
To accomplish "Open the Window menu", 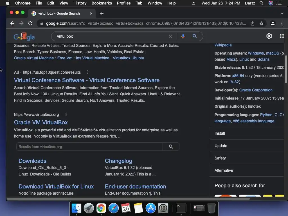I will pyautogui.click(x=155, y=3).
